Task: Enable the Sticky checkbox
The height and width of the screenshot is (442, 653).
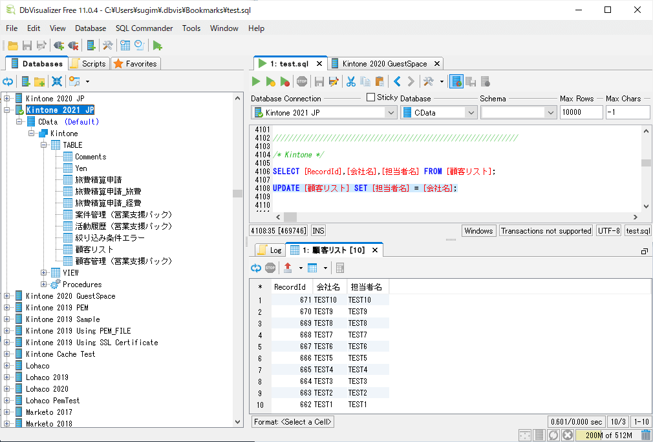Action: [370, 97]
